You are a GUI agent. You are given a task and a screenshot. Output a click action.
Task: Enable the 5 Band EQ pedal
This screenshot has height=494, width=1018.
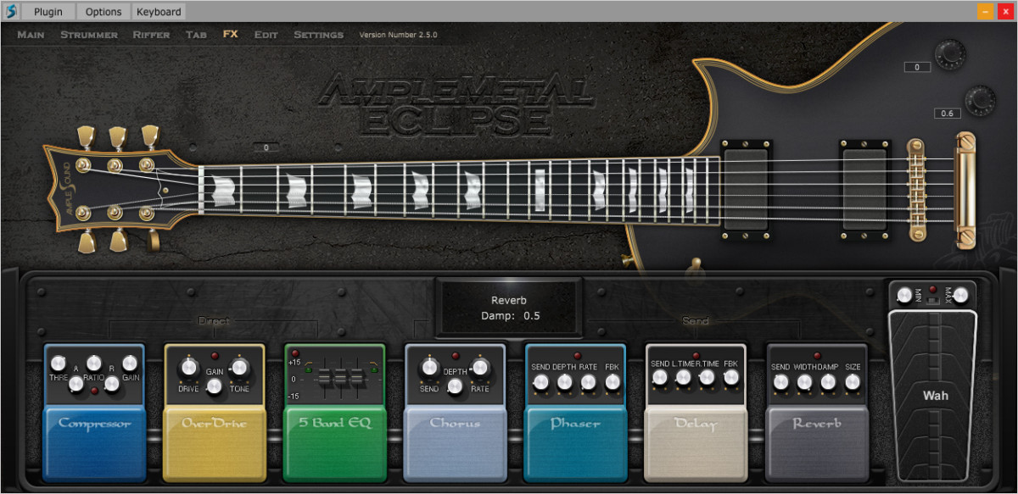pos(335,441)
